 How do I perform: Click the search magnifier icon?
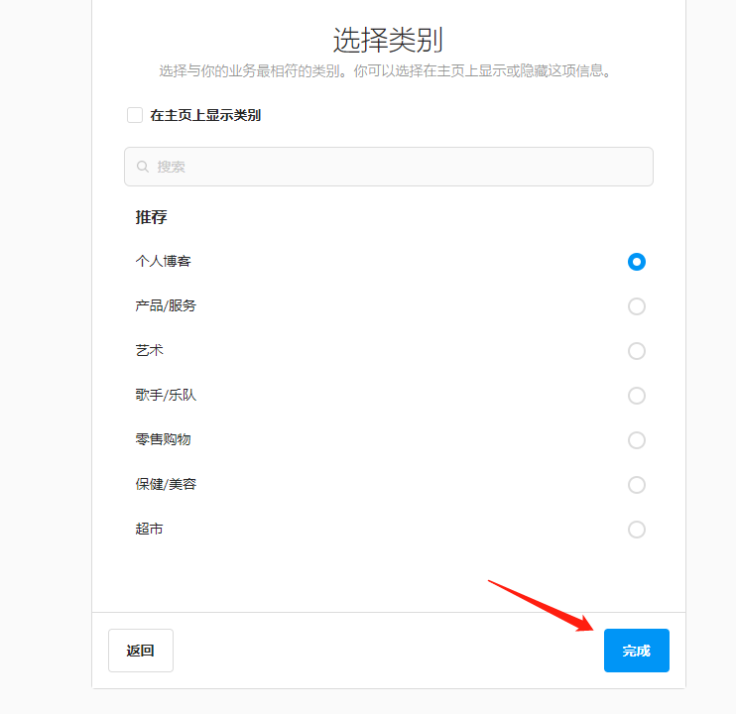coord(143,167)
